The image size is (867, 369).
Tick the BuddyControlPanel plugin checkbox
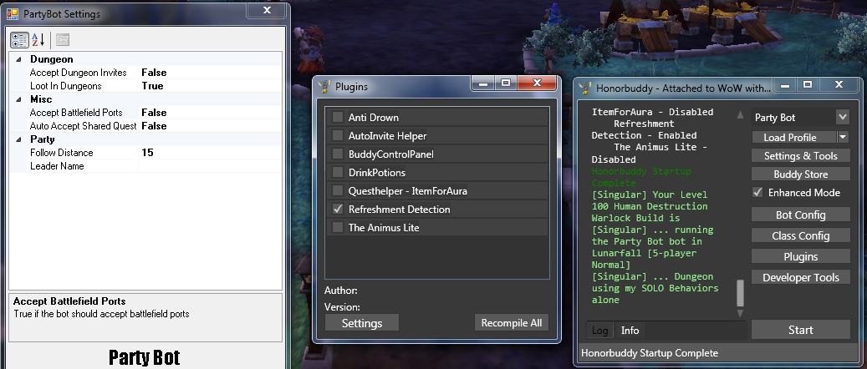pyautogui.click(x=337, y=154)
